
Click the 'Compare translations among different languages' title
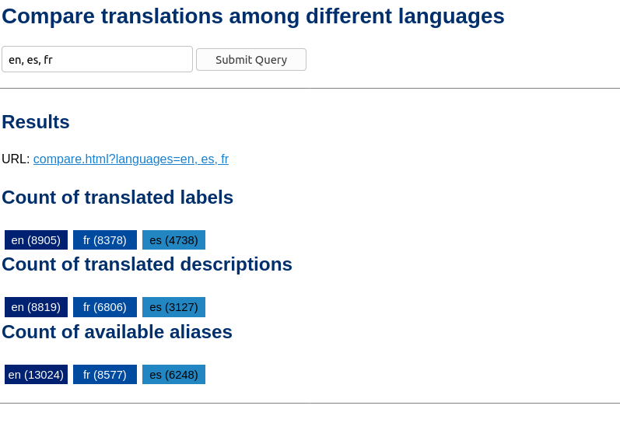tap(253, 16)
